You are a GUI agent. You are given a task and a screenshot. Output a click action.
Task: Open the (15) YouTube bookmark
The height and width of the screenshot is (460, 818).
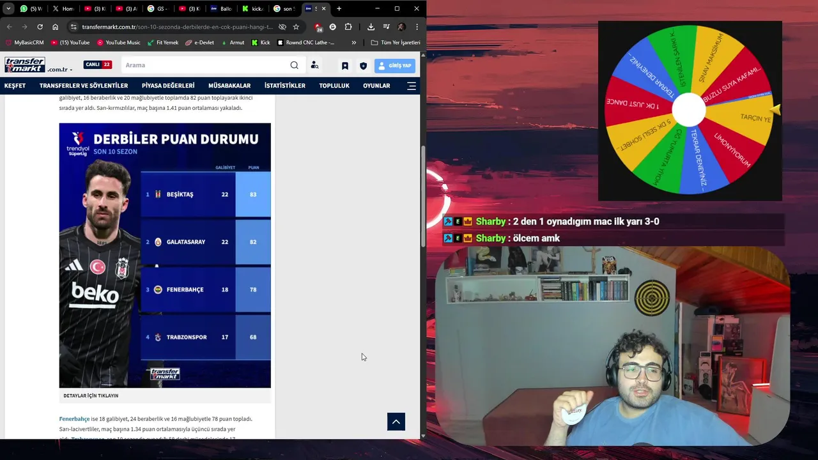[x=70, y=43]
